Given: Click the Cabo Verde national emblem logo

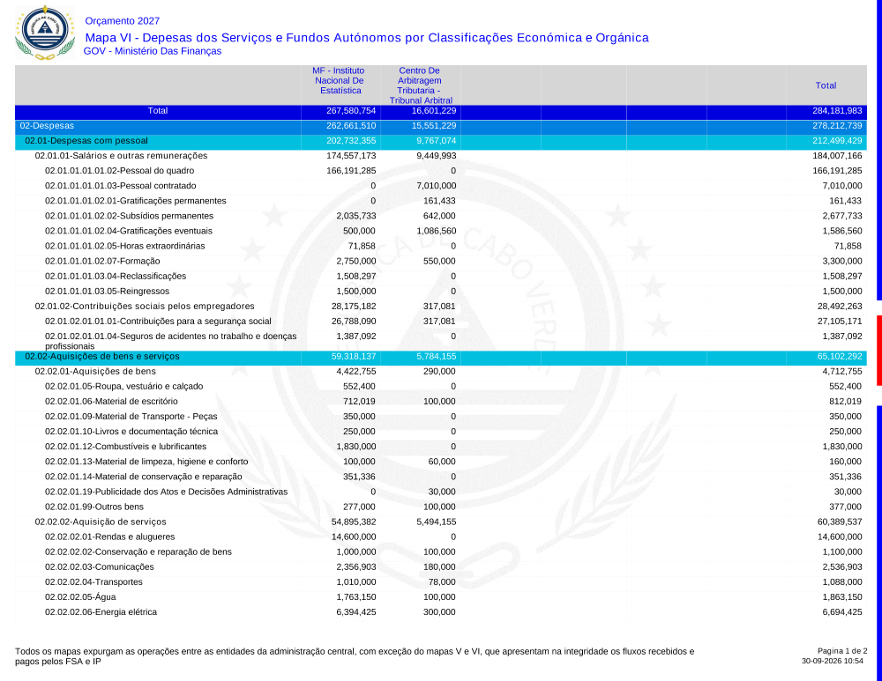Looking at the screenshot, I should (x=45, y=33).
